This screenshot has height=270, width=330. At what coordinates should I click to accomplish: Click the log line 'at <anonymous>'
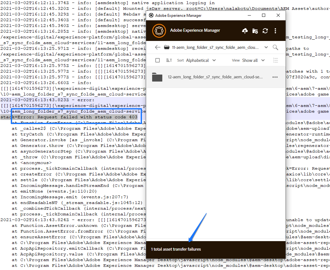[31, 163]
